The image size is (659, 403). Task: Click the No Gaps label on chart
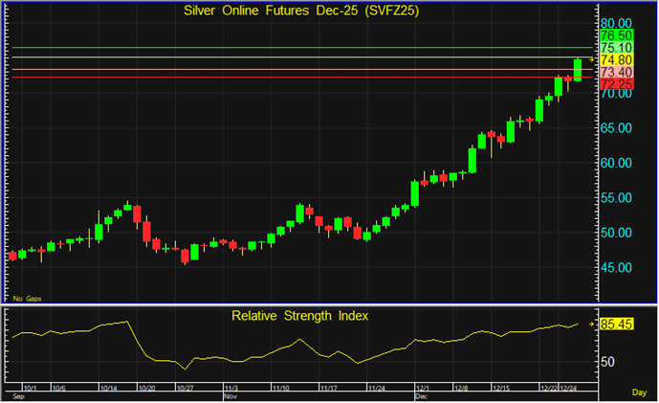point(26,300)
